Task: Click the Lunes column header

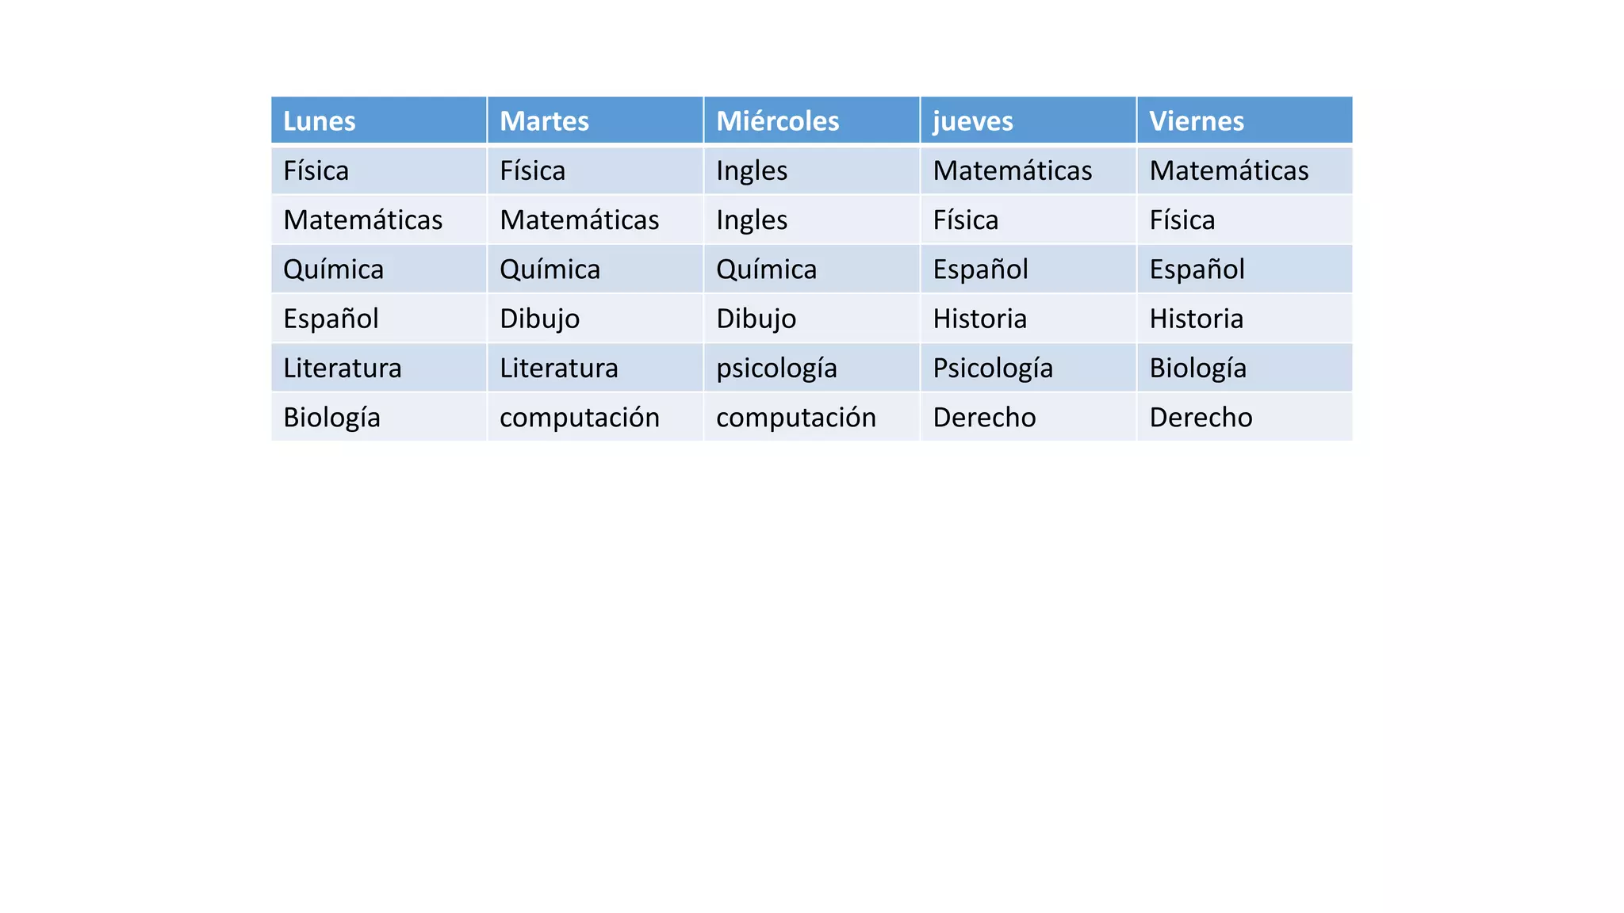Action: point(320,121)
